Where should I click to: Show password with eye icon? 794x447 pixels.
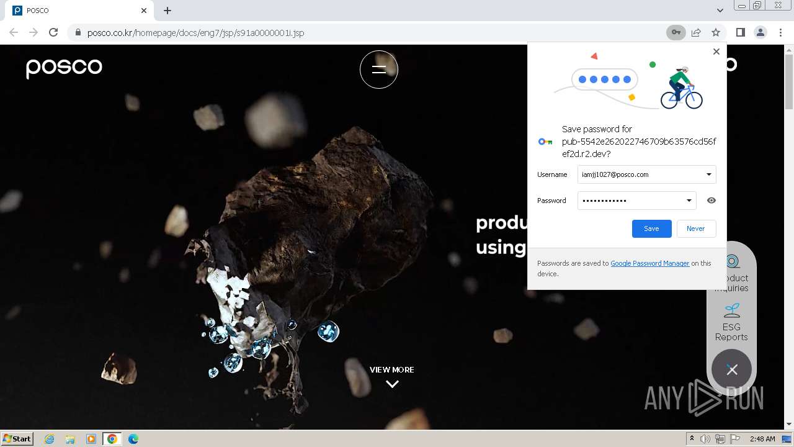point(711,201)
